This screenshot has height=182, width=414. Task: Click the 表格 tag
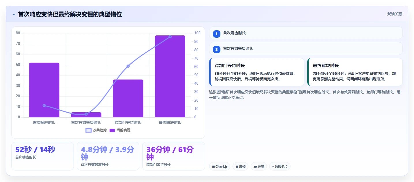240,166
